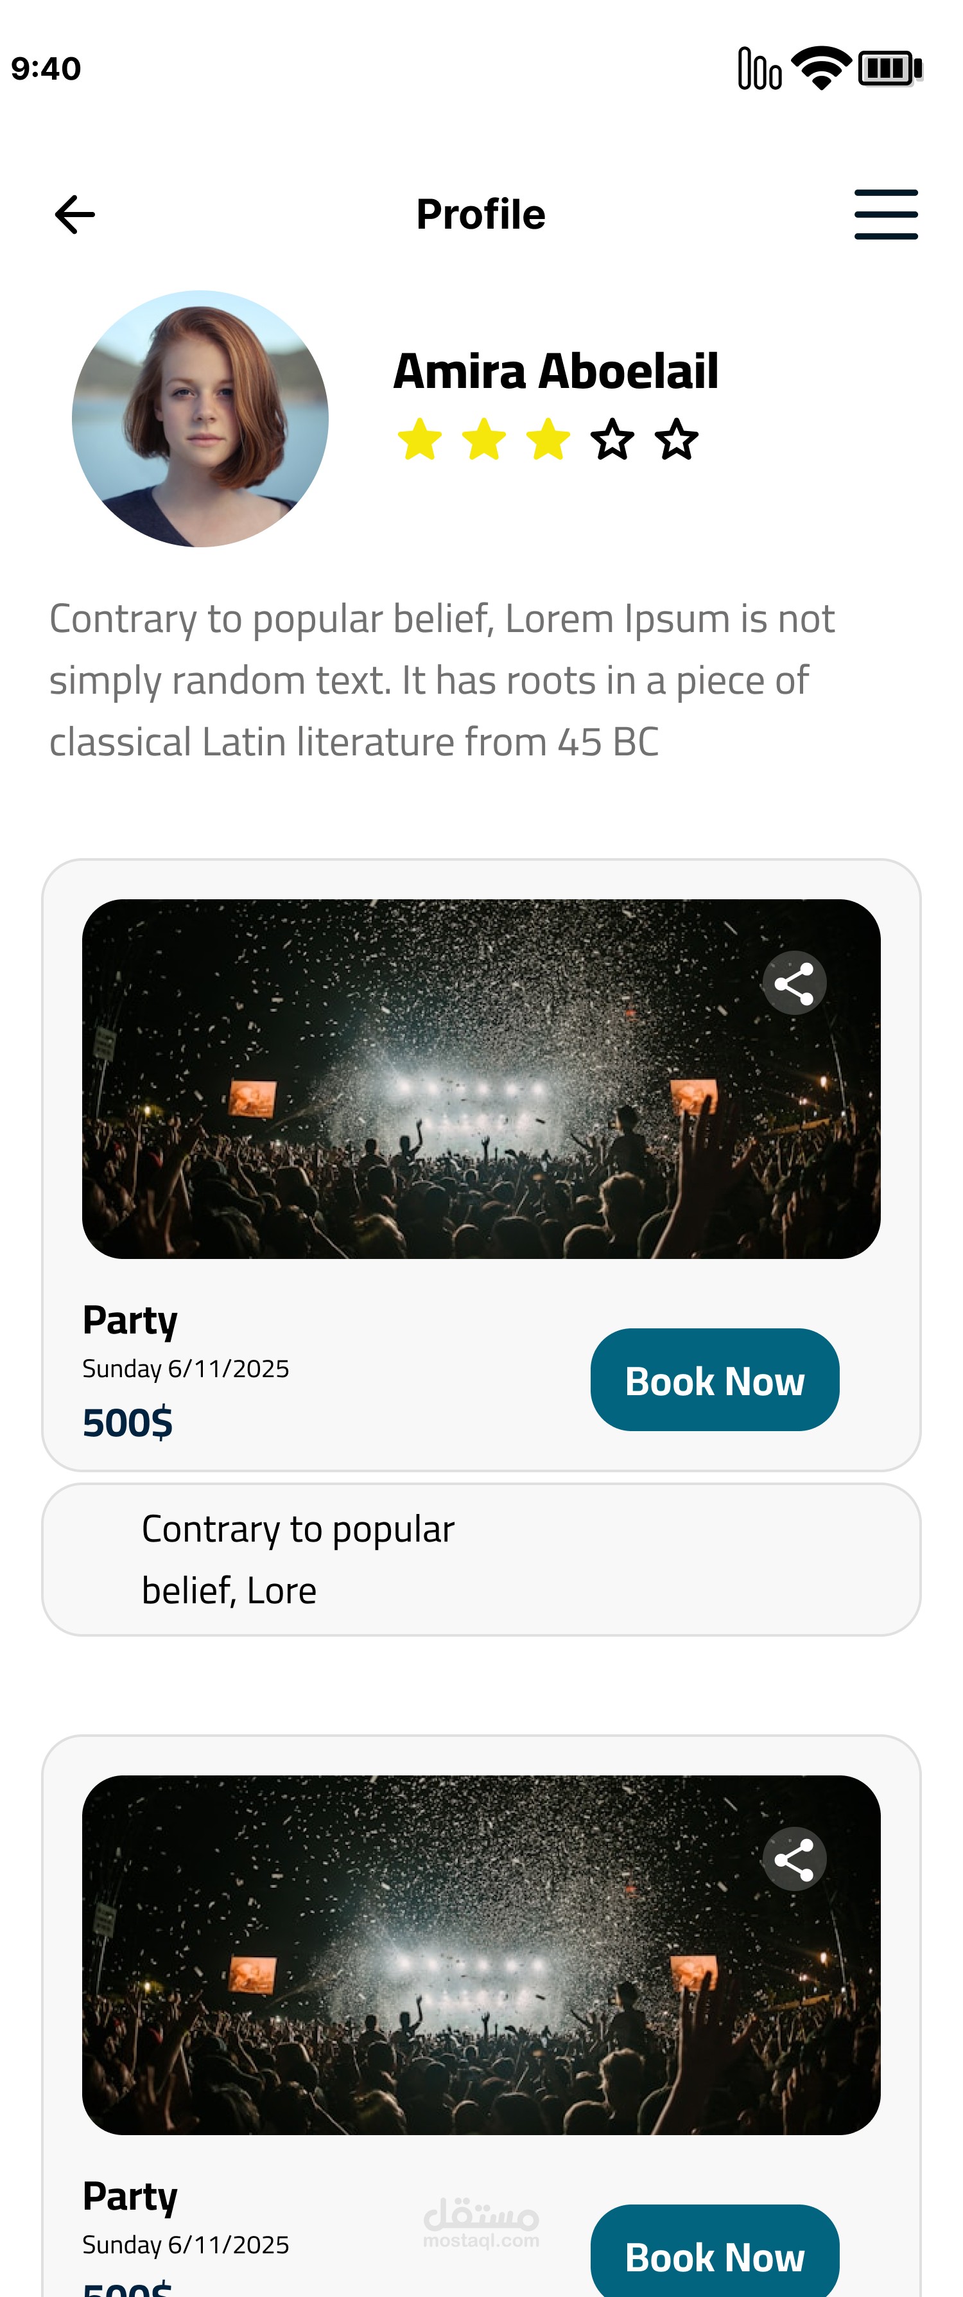Open Amira Aboelail's profile photo
Viewport: 963px width, 2297px height.
200,418
